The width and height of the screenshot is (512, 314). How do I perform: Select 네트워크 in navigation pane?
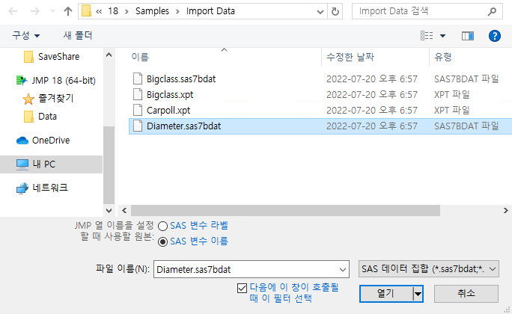point(51,188)
